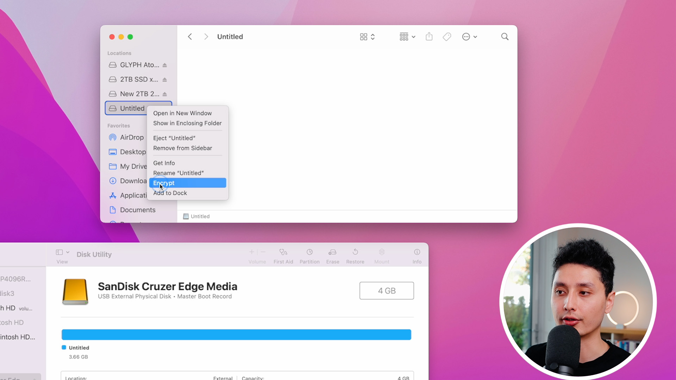The width and height of the screenshot is (676, 380).
Task: Click the blue Untitled usage bar
Action: pos(236,335)
